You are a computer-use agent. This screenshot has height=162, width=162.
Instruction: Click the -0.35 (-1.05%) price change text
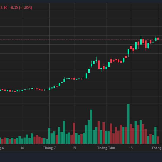point(21,8)
